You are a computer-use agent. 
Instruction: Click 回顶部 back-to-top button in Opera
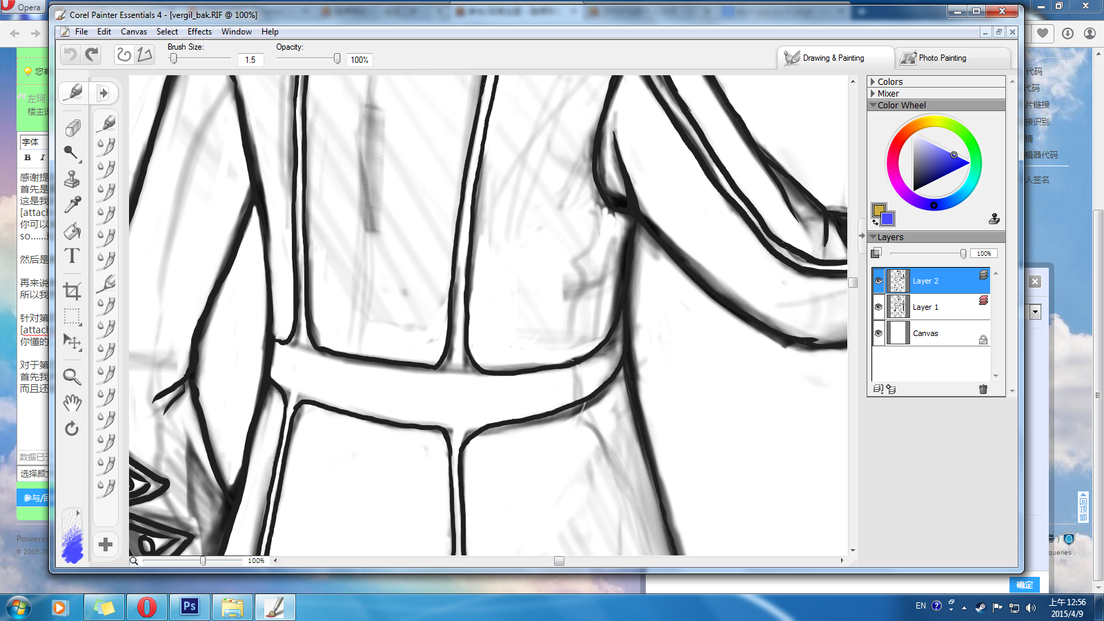click(x=1083, y=507)
